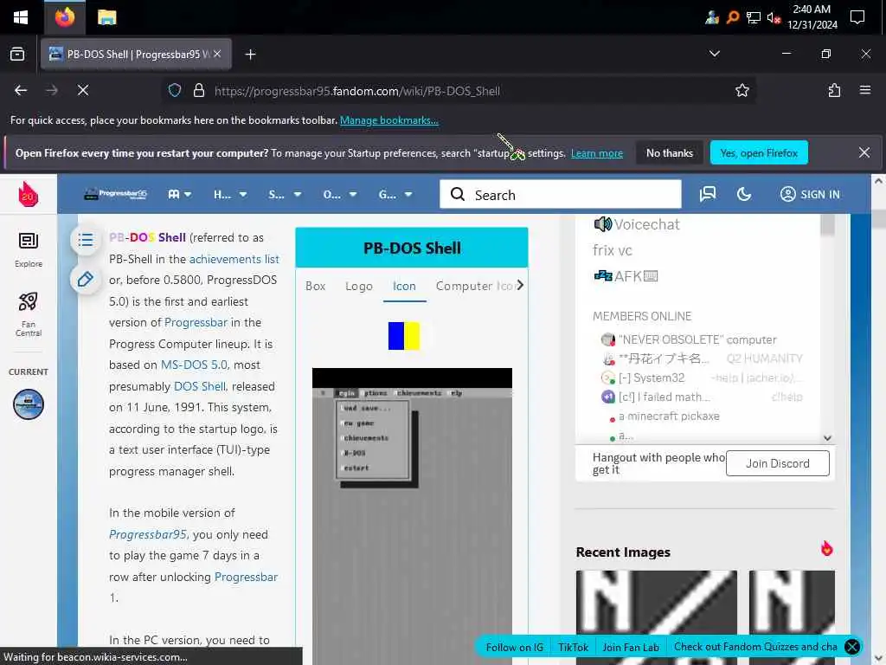
Task: Open the Windows Start menu
Action: (21, 17)
